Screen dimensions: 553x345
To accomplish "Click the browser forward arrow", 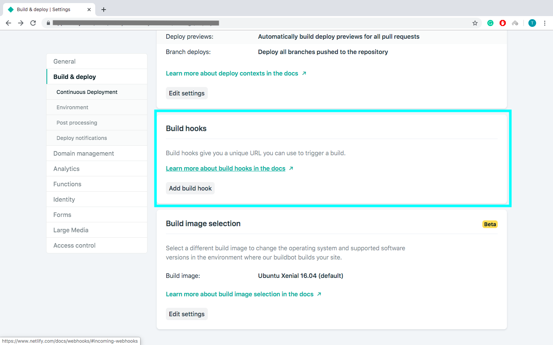I will click(x=21, y=23).
